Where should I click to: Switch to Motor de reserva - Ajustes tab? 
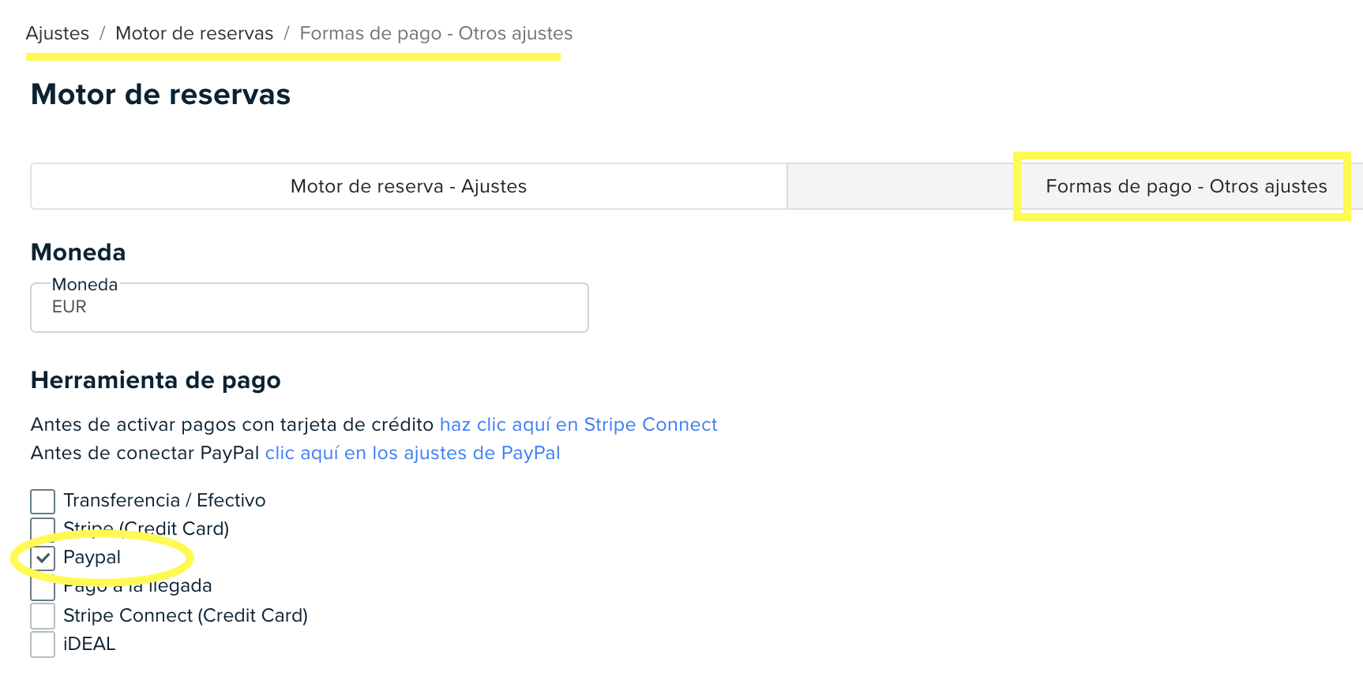pos(408,186)
